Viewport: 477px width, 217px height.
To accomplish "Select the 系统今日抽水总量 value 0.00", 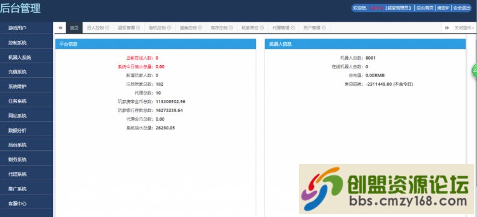I will 160,66.
